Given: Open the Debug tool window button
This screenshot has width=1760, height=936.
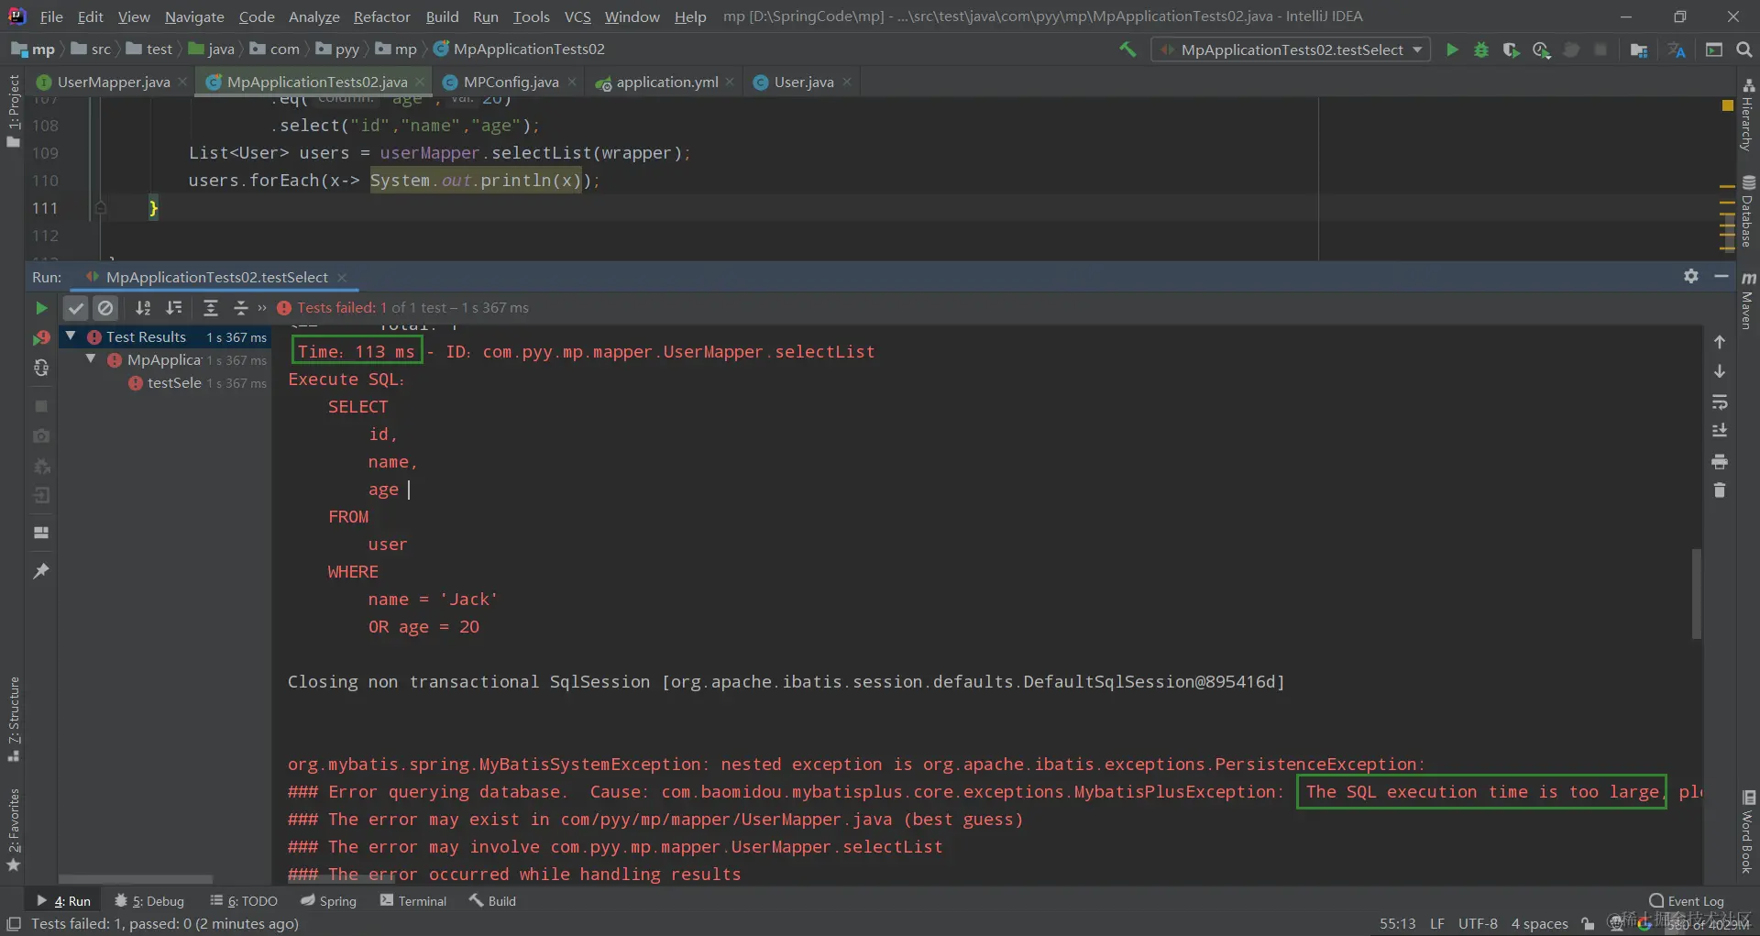Looking at the screenshot, I should tap(150, 901).
